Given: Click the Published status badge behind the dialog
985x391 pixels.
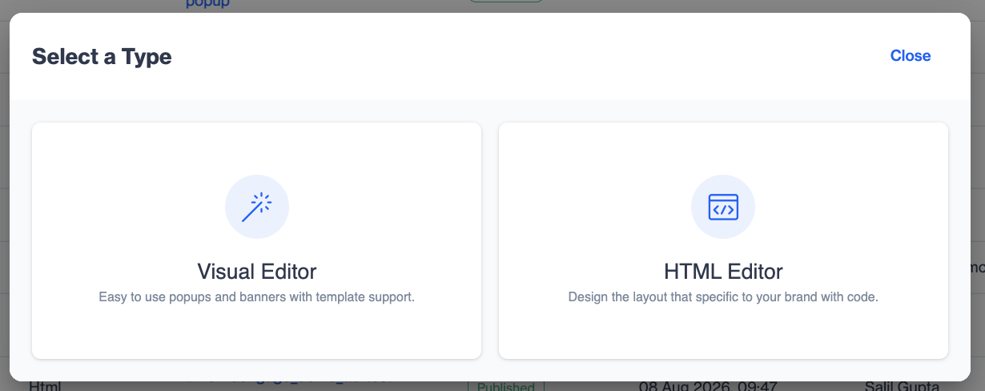Looking at the screenshot, I should pyautogui.click(x=506, y=386).
